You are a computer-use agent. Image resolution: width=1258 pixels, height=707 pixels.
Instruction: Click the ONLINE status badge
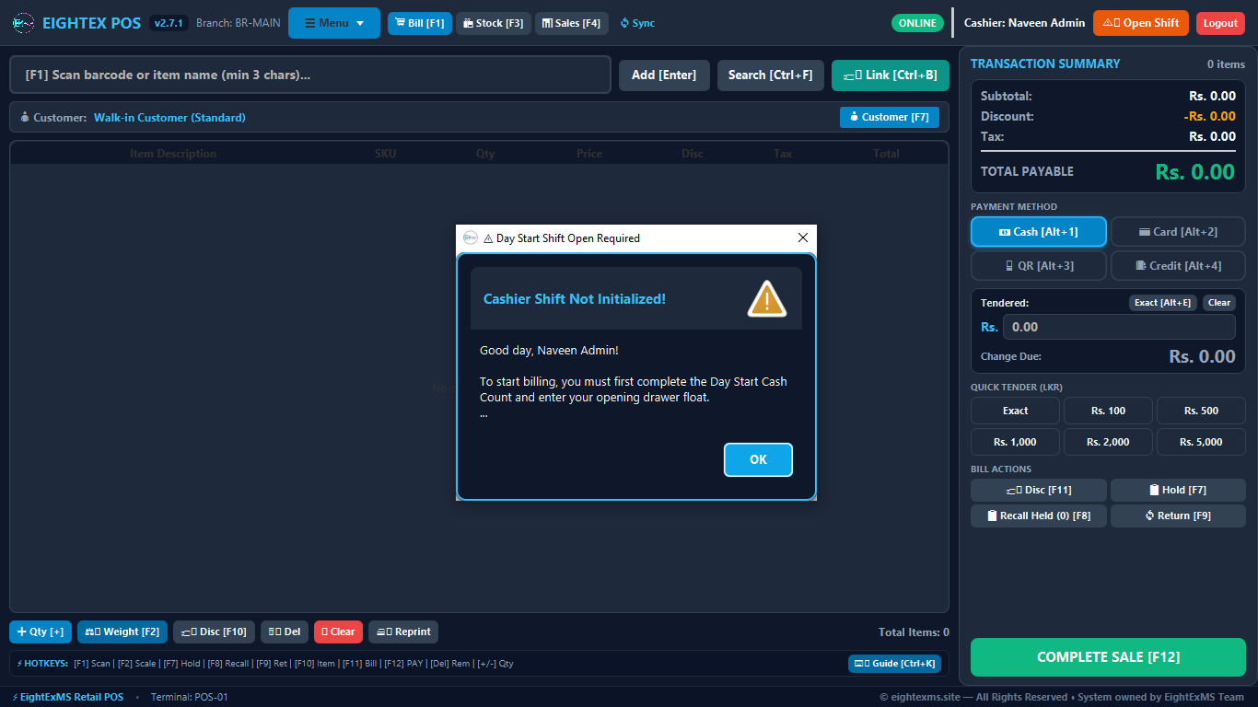(x=917, y=23)
